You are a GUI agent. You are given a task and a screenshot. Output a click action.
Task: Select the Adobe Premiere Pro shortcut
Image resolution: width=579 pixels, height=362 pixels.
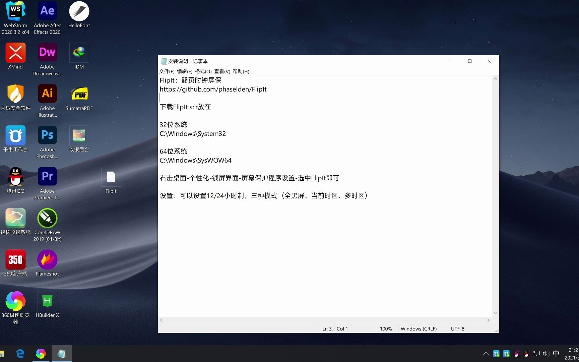coord(47,184)
